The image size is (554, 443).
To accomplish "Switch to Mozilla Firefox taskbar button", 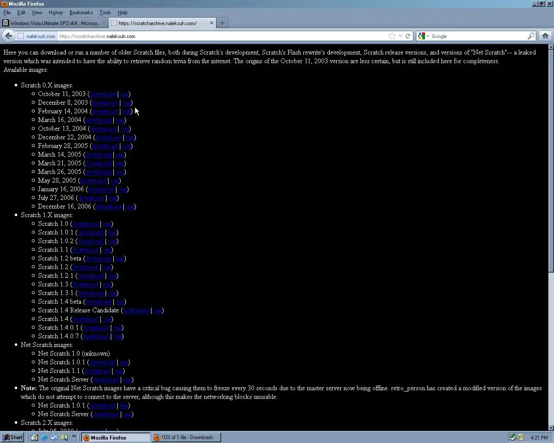I will pos(116,437).
